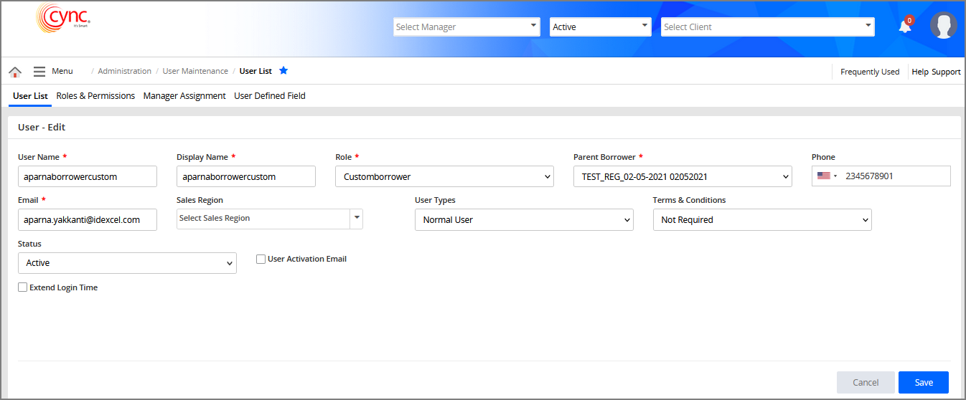Click the Save button
The height and width of the screenshot is (400, 966).
tap(923, 382)
